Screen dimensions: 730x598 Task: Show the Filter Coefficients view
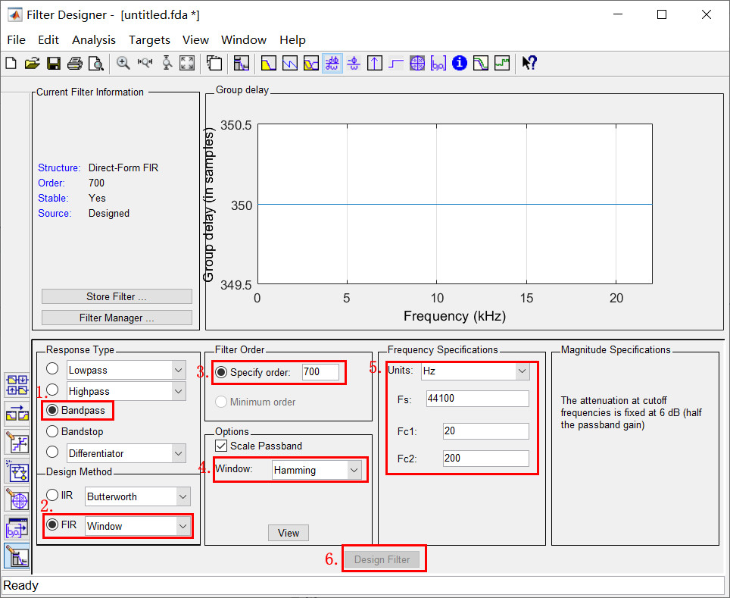438,63
